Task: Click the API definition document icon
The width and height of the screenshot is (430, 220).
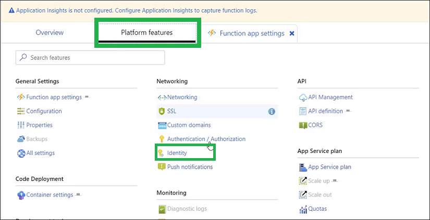Action: (x=303, y=111)
